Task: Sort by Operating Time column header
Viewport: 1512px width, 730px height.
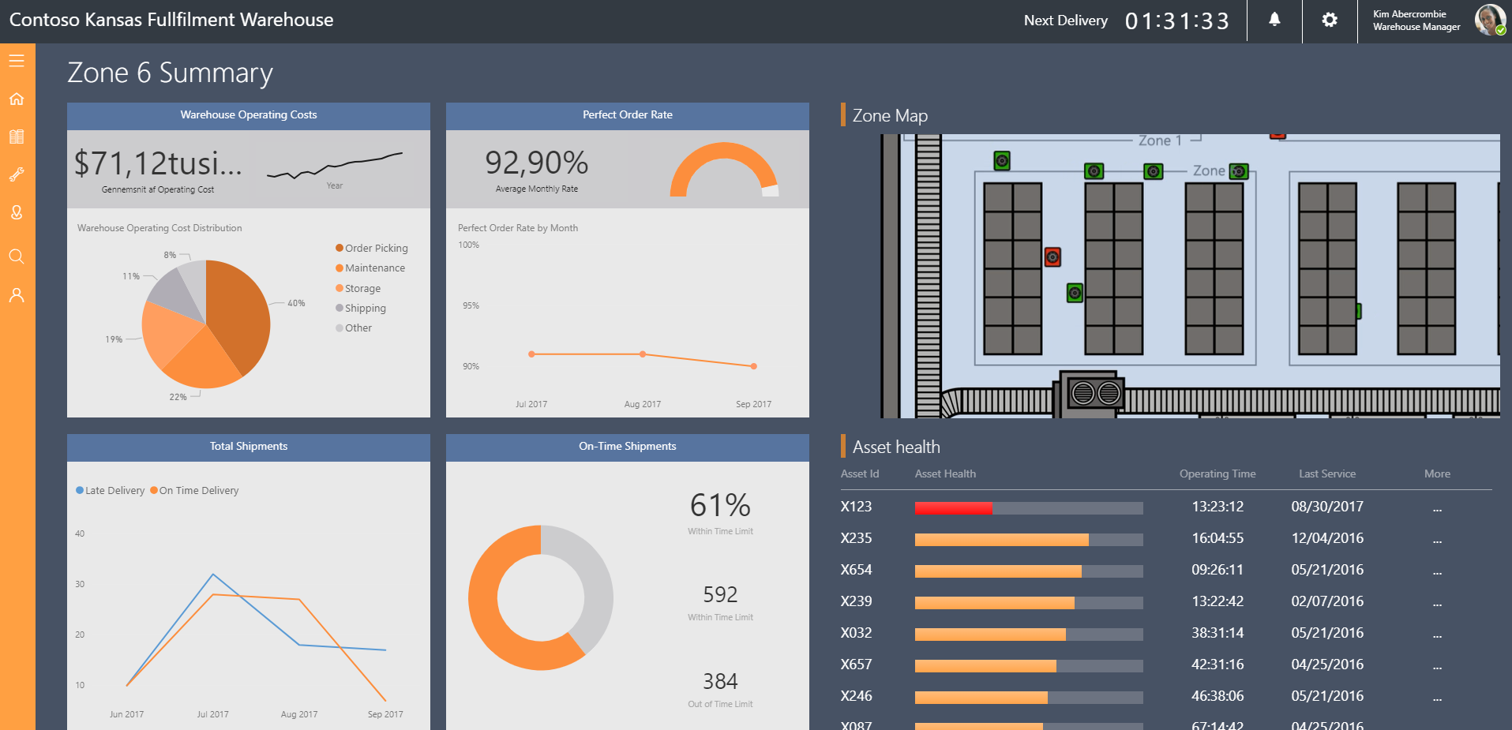Action: click(1217, 474)
